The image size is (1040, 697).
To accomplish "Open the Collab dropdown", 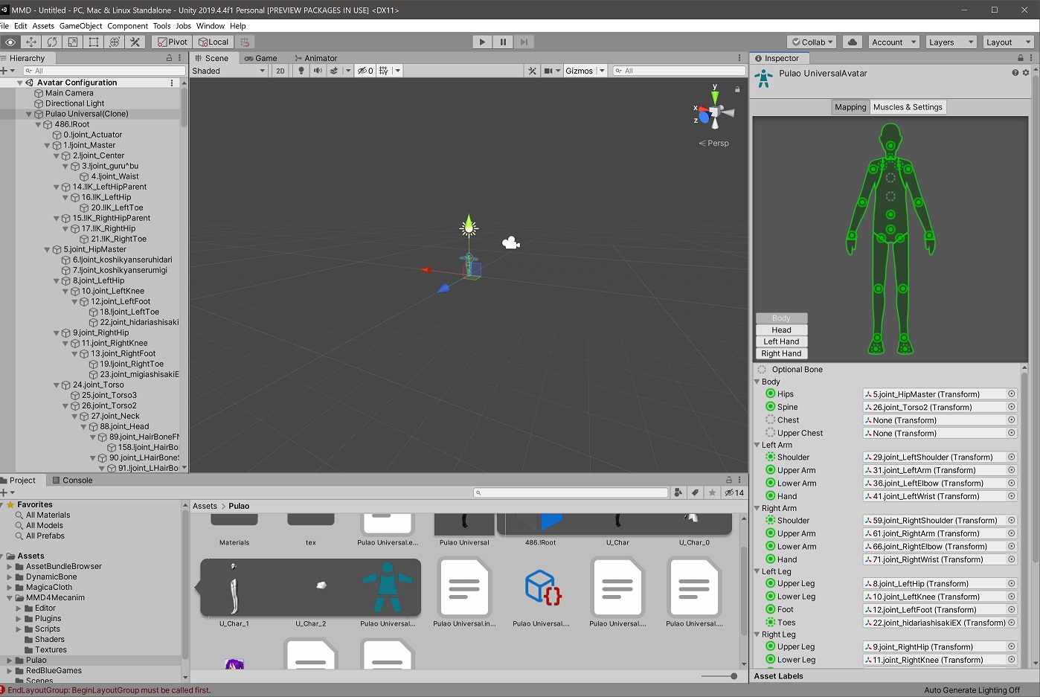I will (812, 42).
